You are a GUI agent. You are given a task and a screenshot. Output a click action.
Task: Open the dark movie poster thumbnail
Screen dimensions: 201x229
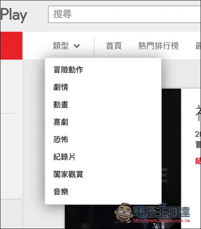coord(171,146)
